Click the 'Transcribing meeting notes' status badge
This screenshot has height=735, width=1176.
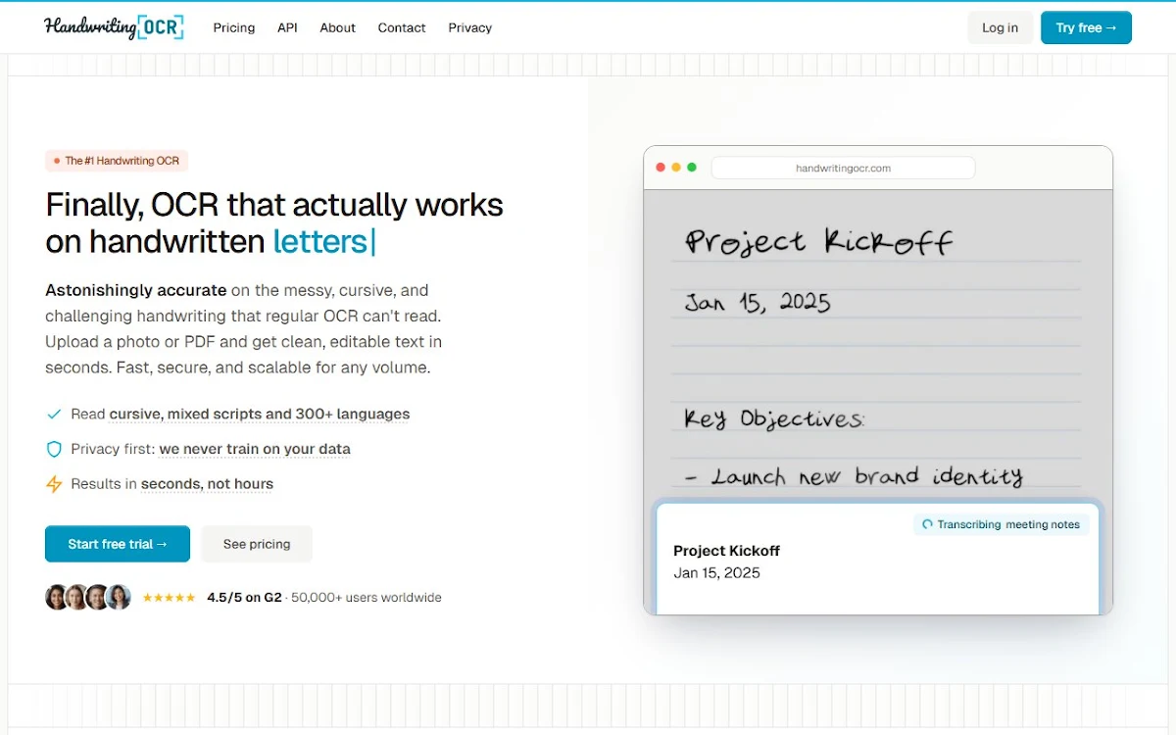(x=1001, y=524)
